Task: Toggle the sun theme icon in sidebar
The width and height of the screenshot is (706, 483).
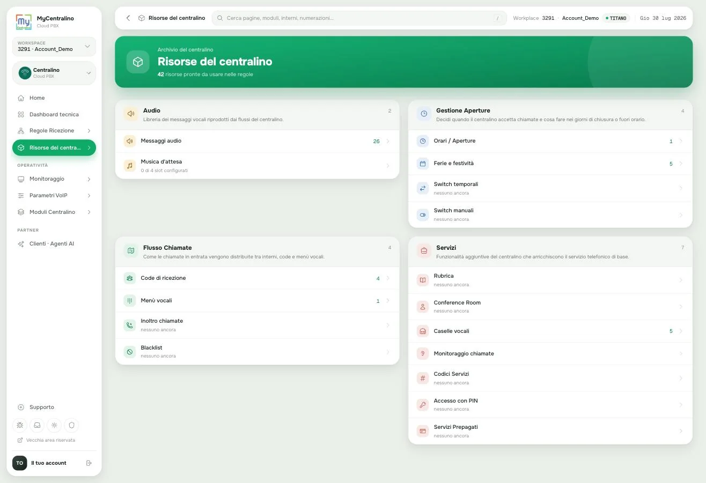Action: (x=54, y=425)
